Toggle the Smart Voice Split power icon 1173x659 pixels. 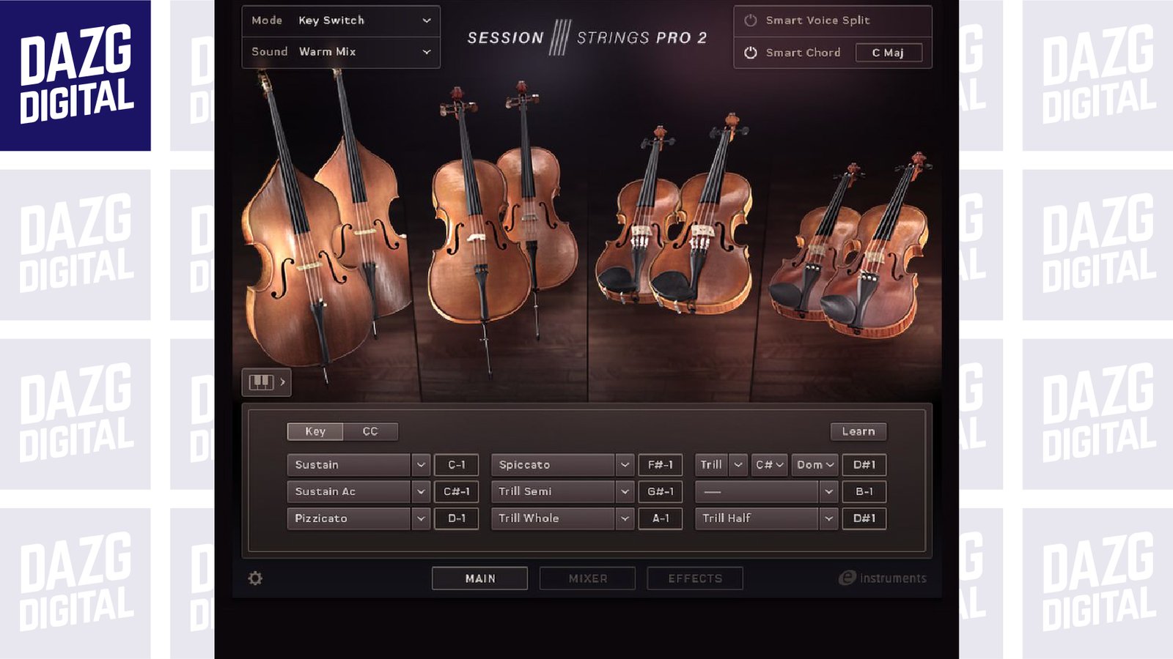[751, 21]
